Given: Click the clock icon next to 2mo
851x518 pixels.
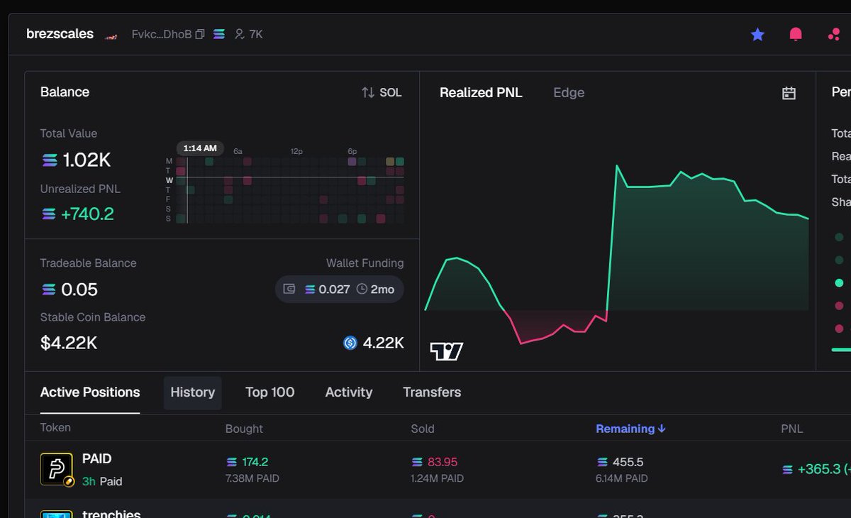Looking at the screenshot, I should pyautogui.click(x=362, y=289).
